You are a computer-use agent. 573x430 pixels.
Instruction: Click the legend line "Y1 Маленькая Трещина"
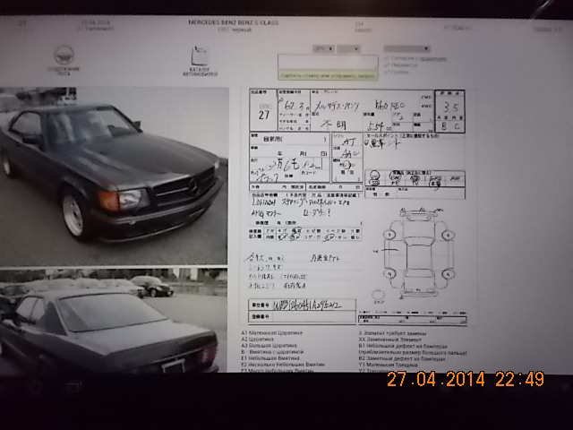point(388,365)
